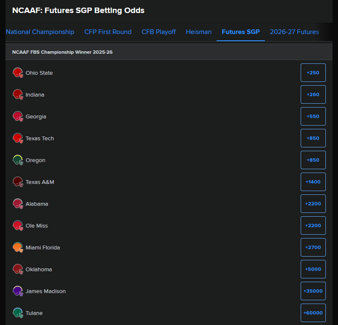This screenshot has width=338, height=325.
Task: Pick Georgia at +550 odds
Action: (x=313, y=116)
